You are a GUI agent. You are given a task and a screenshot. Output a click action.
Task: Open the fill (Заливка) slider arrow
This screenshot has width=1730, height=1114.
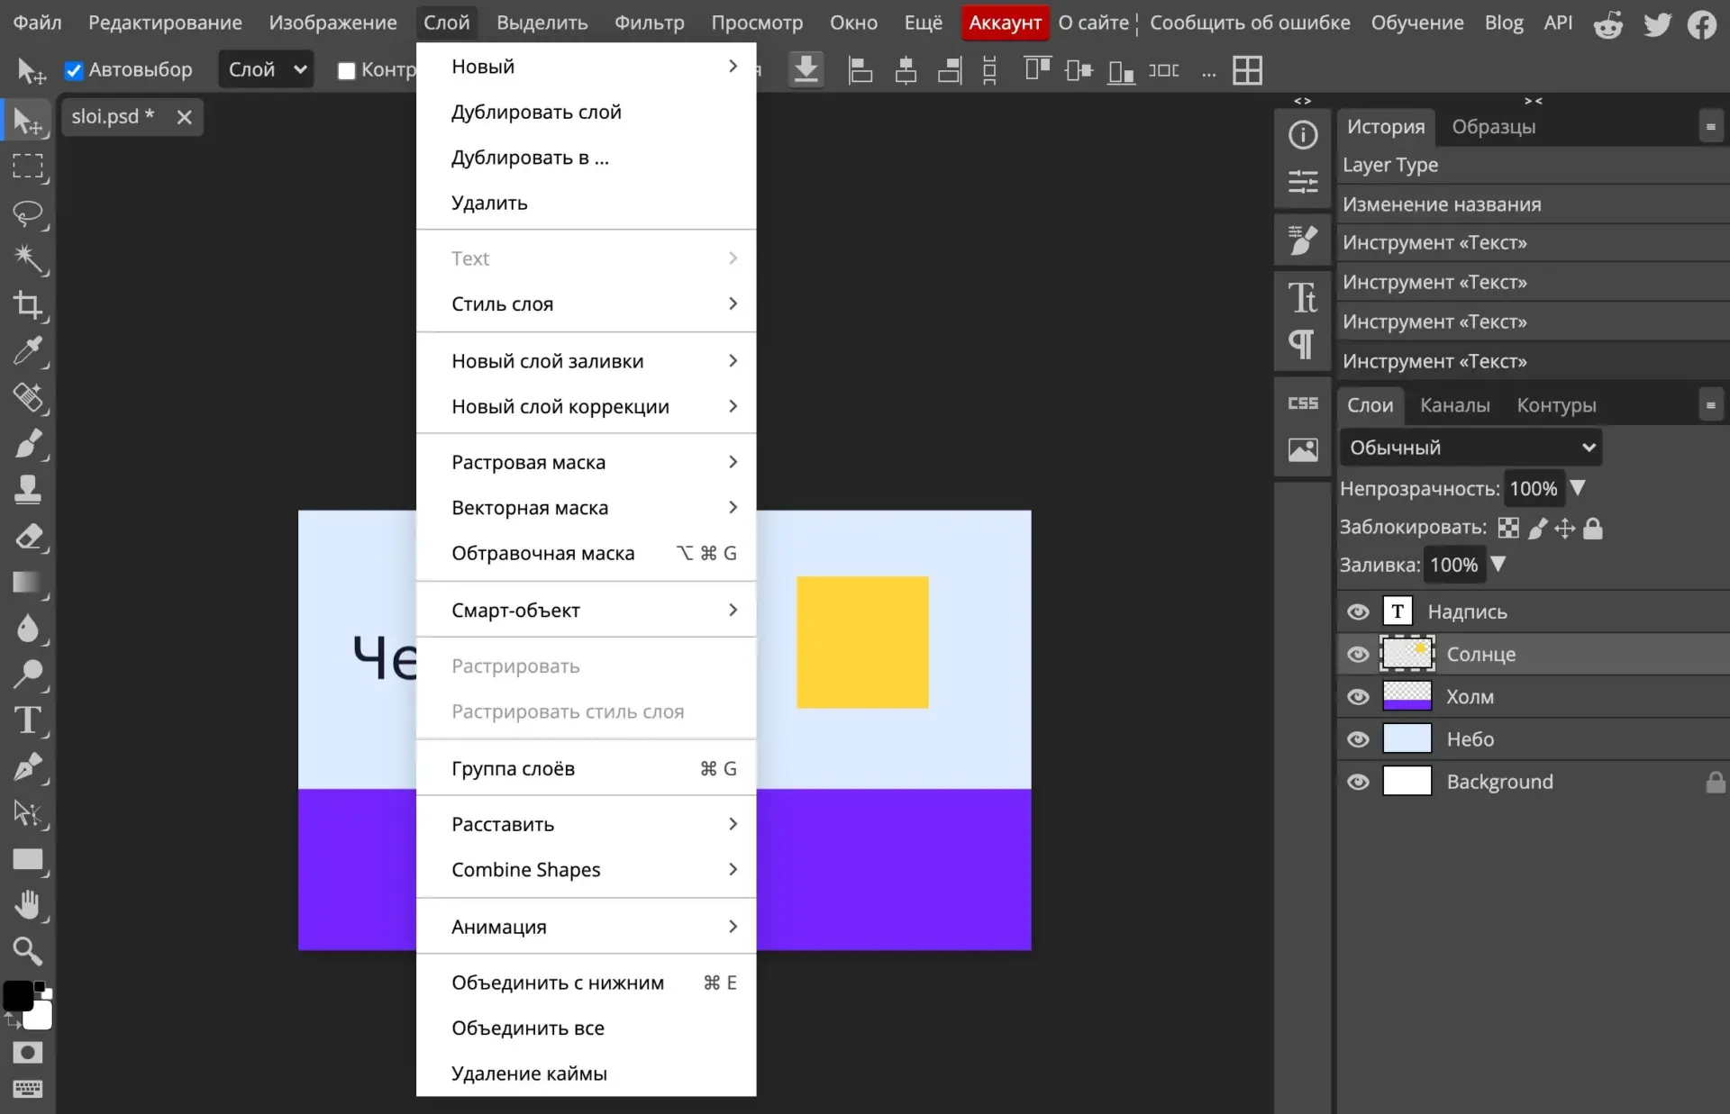(1498, 565)
